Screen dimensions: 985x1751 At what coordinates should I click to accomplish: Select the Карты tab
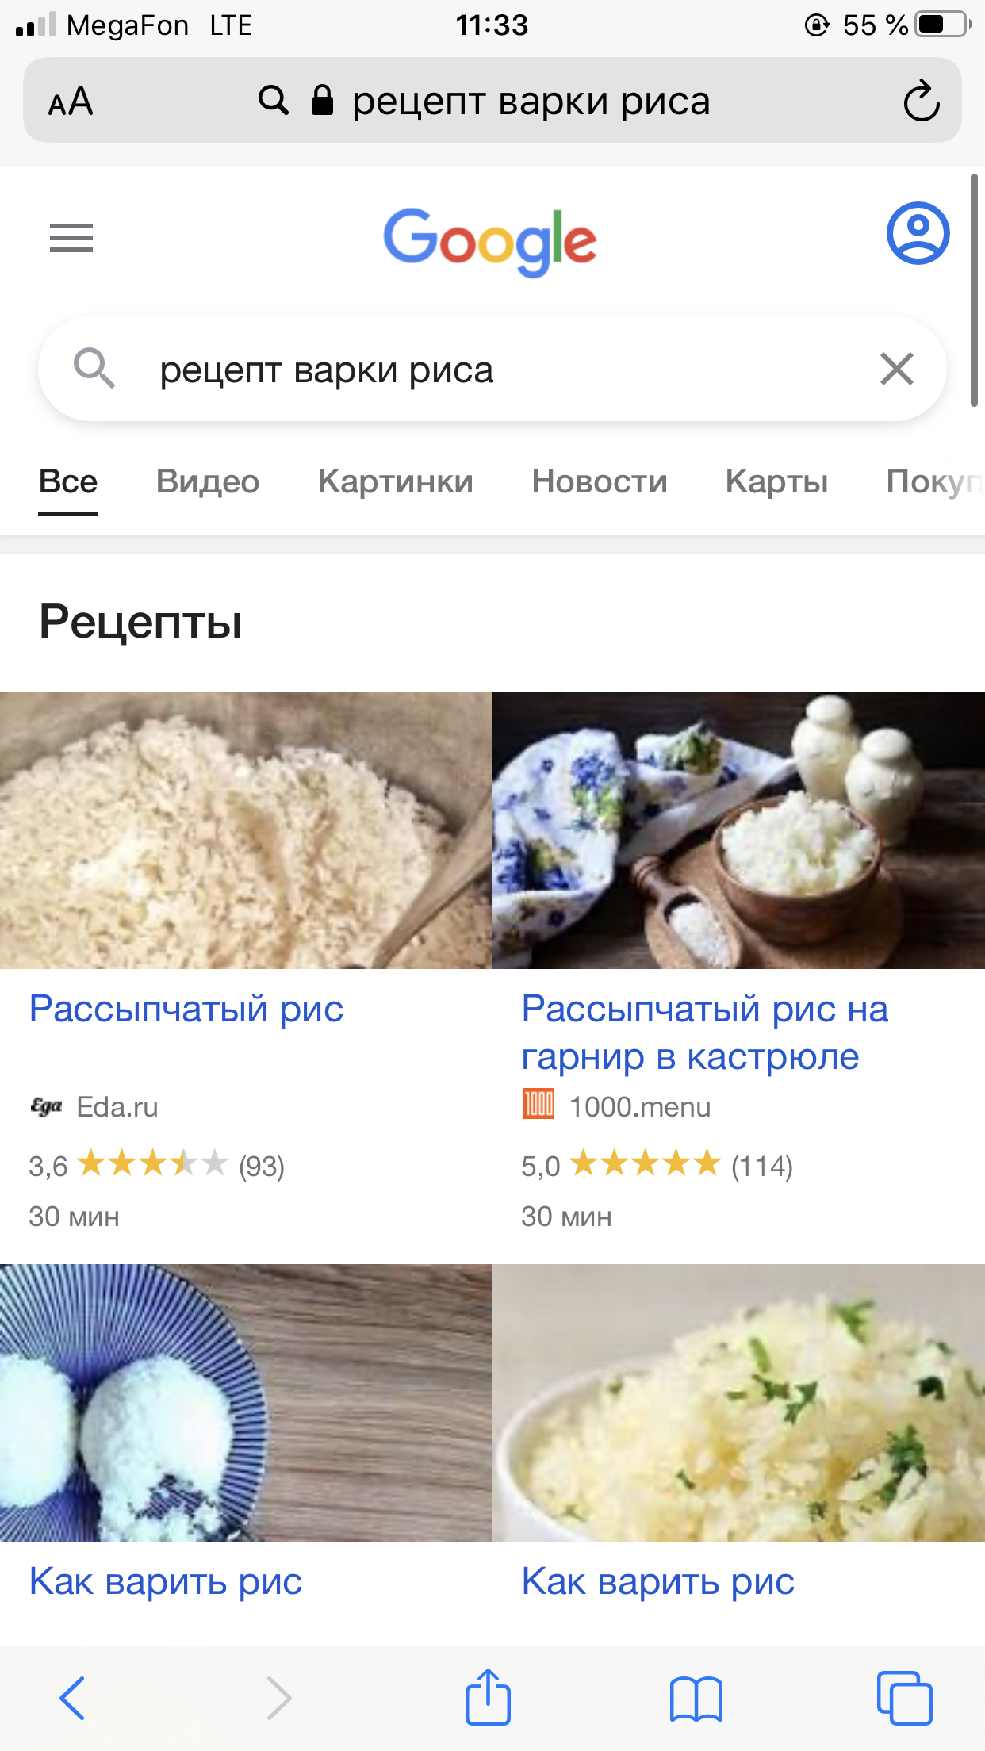(x=777, y=481)
